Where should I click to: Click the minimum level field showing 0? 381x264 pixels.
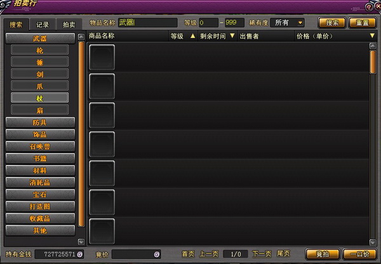pyautogui.click(x=208, y=23)
